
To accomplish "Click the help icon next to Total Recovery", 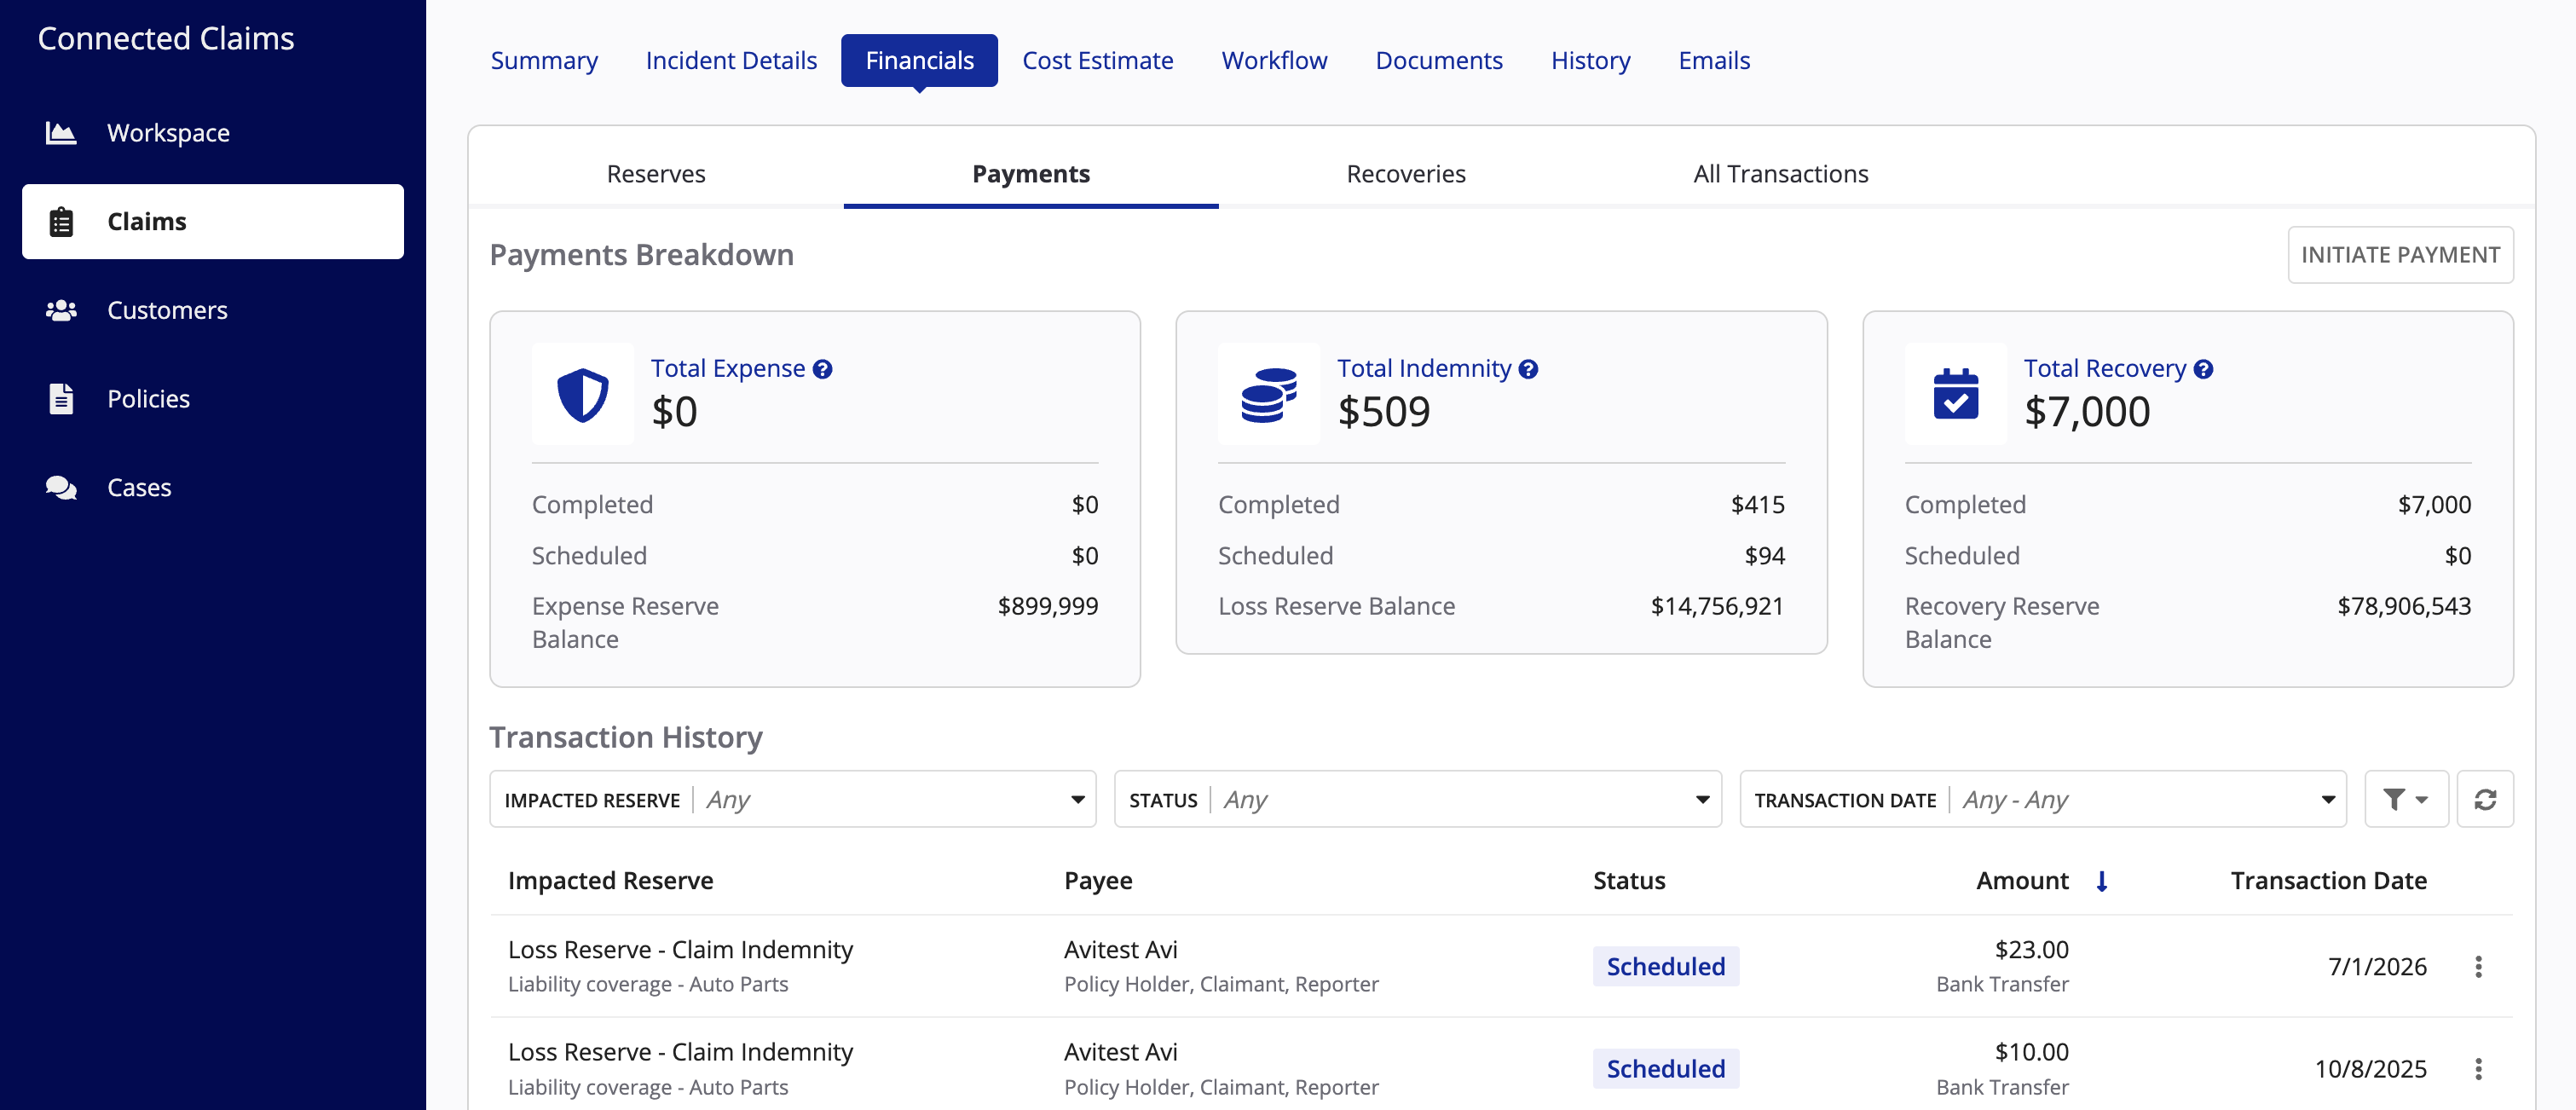I will [x=2203, y=369].
